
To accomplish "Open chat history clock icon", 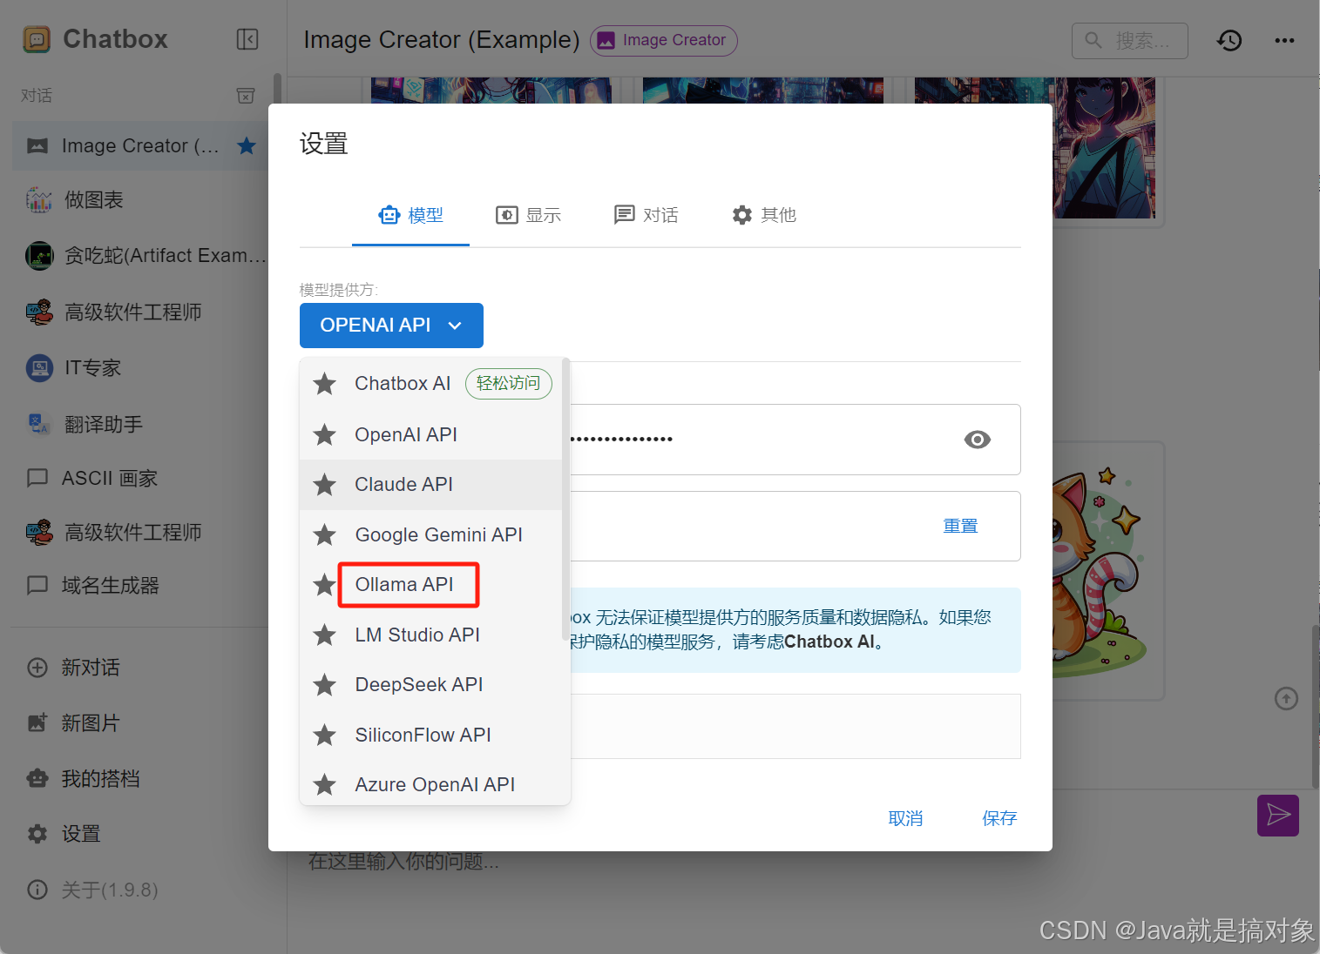I will coord(1229,40).
